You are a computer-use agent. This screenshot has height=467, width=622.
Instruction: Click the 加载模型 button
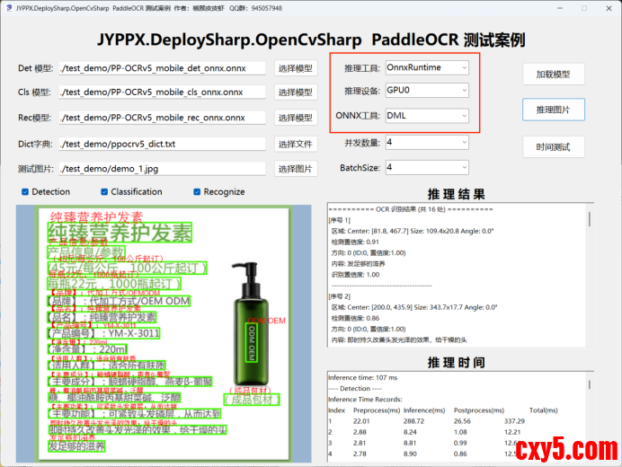click(x=554, y=75)
